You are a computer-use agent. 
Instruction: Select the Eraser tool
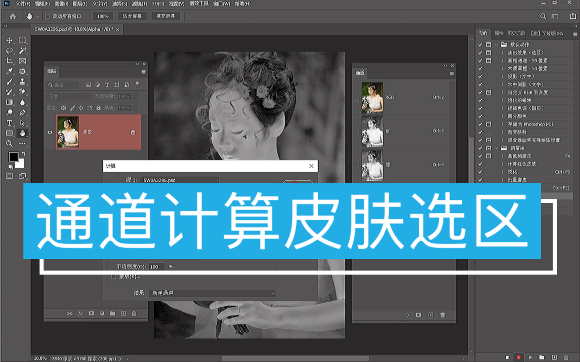coord(23,92)
